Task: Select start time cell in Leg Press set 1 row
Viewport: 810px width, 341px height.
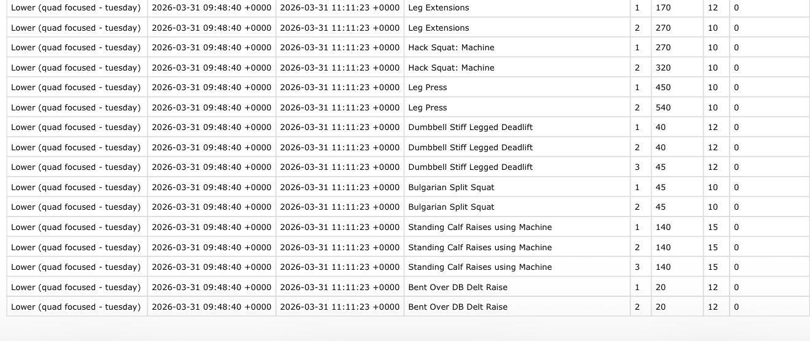Action: [211, 87]
